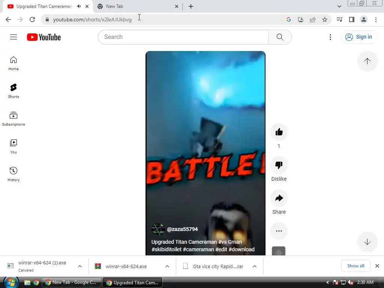Launch Chrome from taskbar pinned icon

point(36,283)
